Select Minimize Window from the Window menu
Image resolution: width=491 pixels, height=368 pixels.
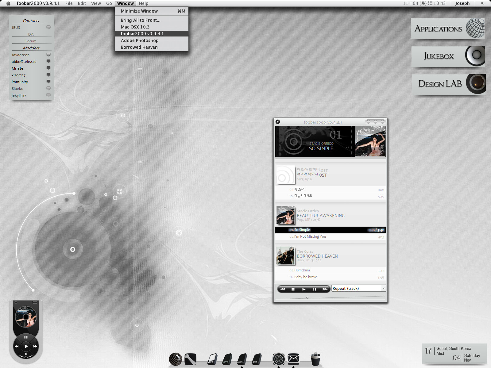(x=152, y=11)
